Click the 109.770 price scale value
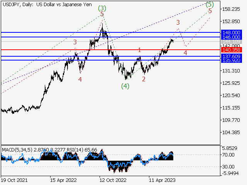This screenshot has height=185, width=247. coord(231,120)
